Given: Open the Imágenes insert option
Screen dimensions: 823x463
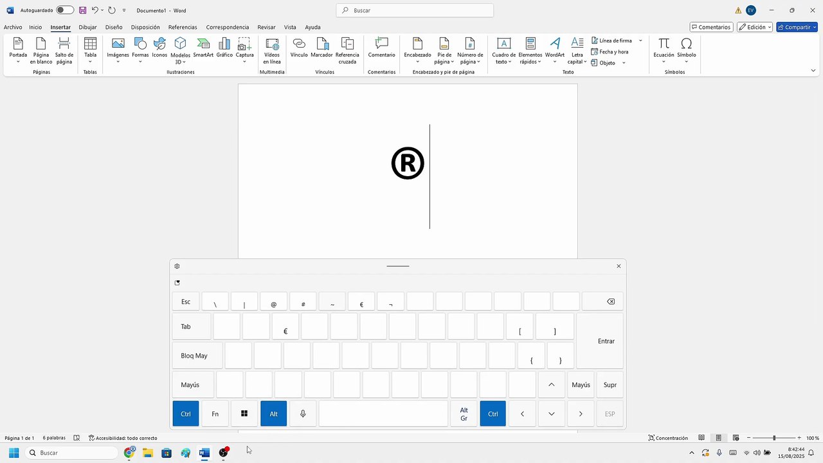Looking at the screenshot, I should click(x=118, y=50).
